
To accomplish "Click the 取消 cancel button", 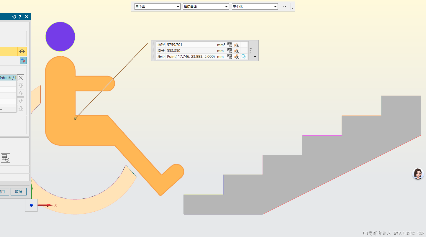I will click(x=19, y=192).
